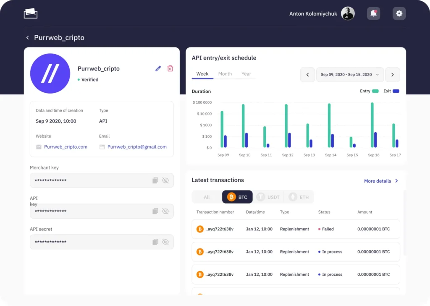430x306 pixels.
Task: Click the transactions list scrollbar
Action: pos(405,222)
